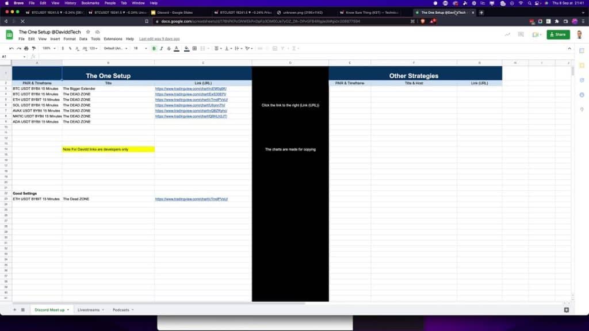Open the fill color picker
This screenshot has width=589, height=331.
click(186, 48)
